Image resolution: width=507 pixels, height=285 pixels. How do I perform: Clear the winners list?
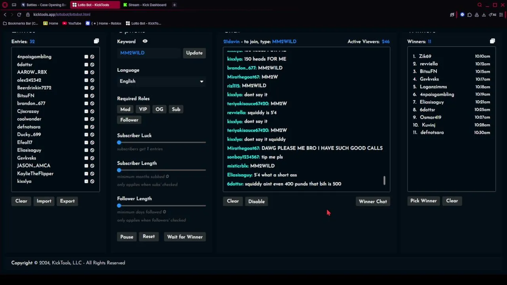pyautogui.click(x=452, y=201)
